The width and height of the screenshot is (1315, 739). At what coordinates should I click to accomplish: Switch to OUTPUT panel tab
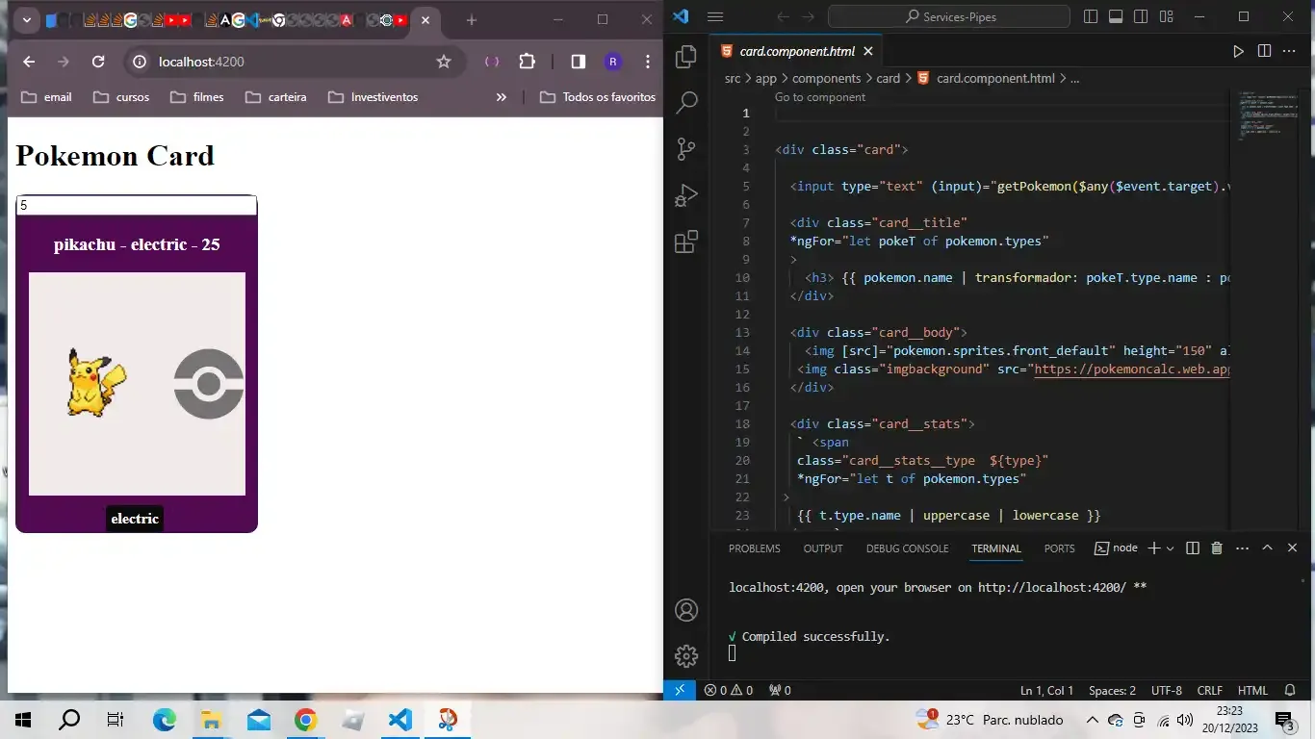823,548
